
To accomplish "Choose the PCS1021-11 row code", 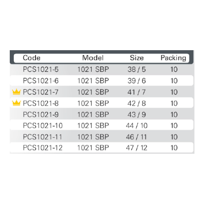I will click(42, 137).
